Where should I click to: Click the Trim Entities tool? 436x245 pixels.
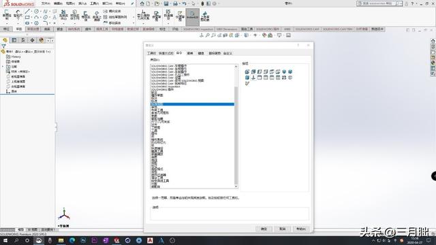63,15
